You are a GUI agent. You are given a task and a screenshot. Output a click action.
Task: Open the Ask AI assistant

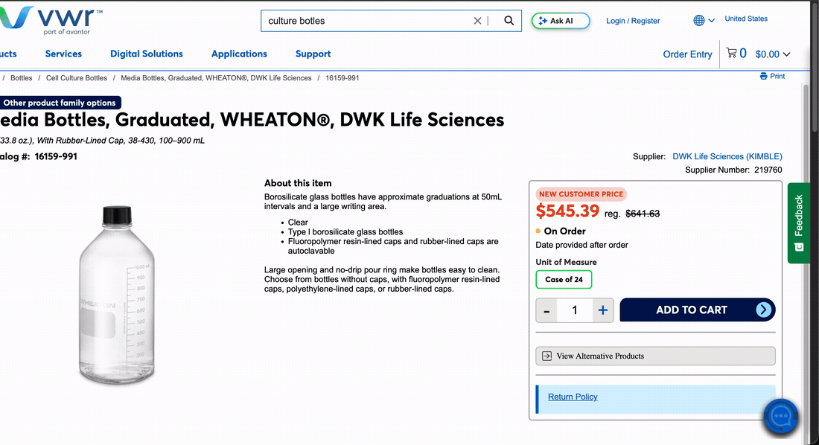click(x=561, y=21)
